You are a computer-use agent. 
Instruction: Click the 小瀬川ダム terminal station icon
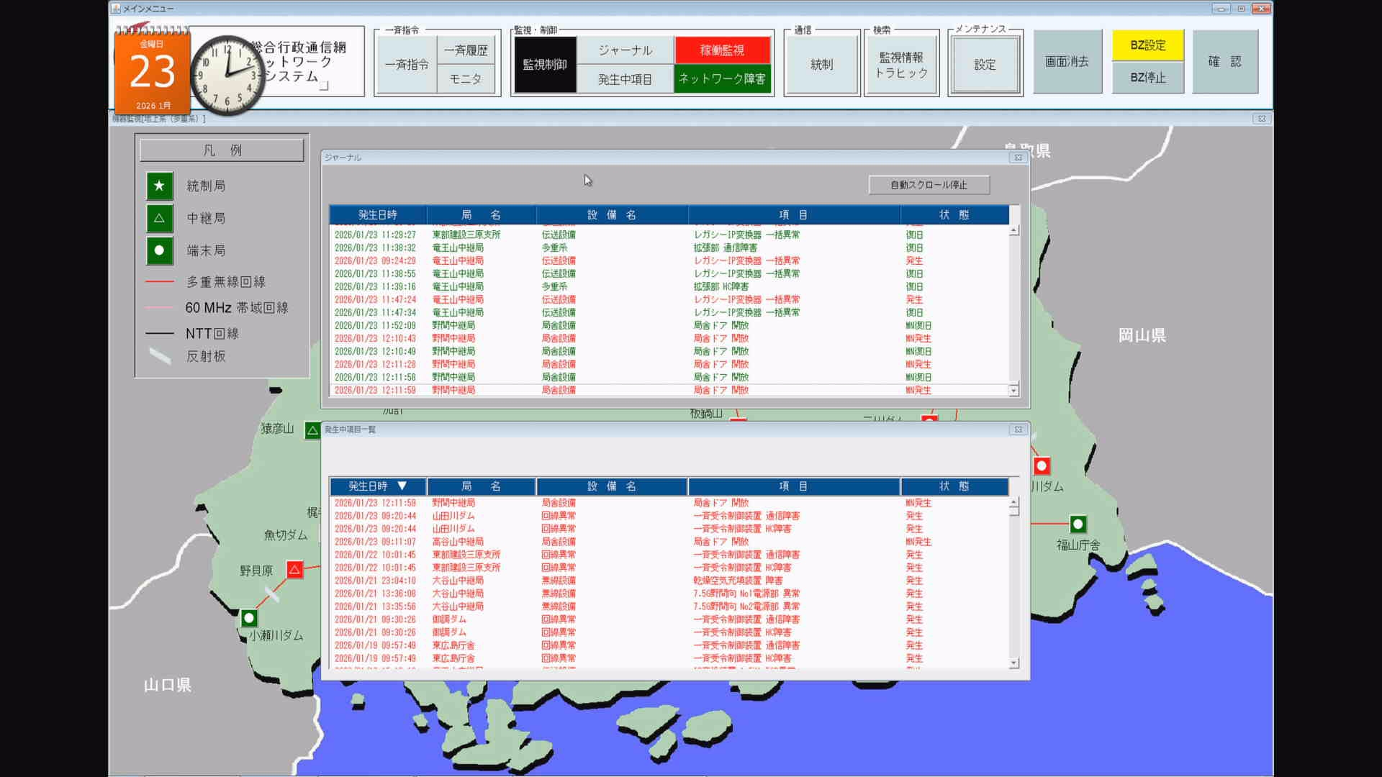249,618
